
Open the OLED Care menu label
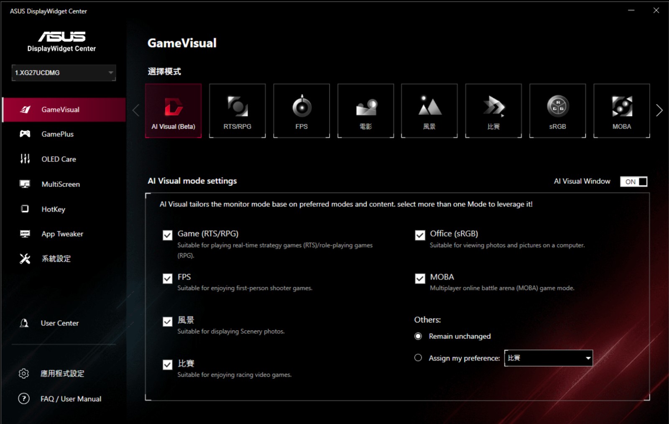coord(59,159)
